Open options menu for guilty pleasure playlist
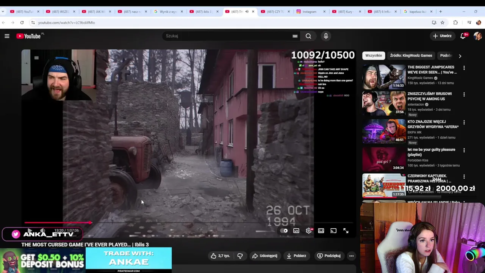The width and height of the screenshot is (485, 273). click(x=464, y=150)
